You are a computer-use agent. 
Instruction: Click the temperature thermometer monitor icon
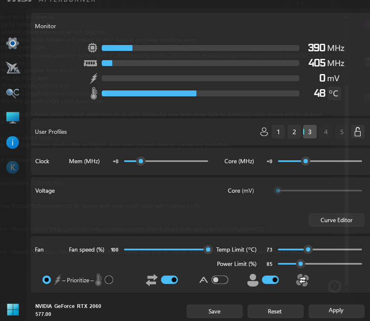click(x=94, y=93)
